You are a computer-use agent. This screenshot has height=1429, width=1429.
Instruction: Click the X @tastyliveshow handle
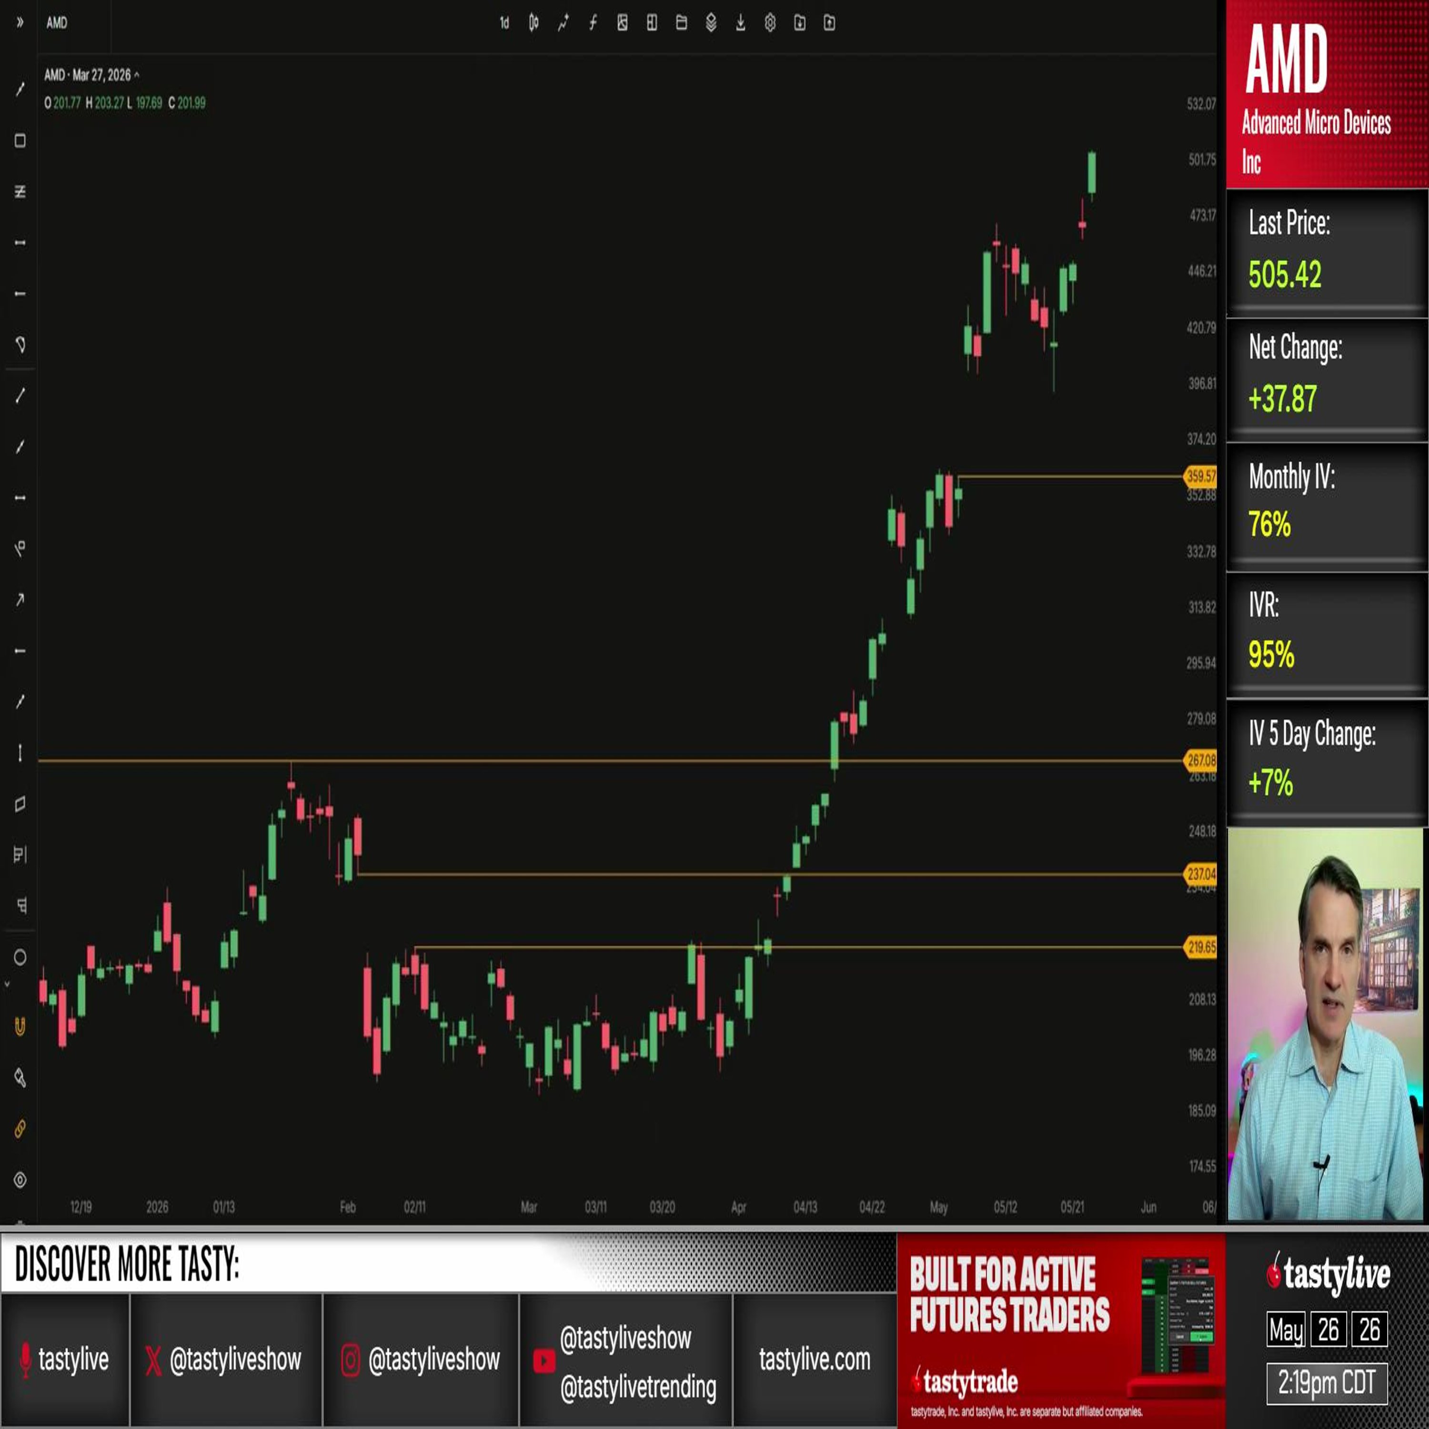[223, 1359]
